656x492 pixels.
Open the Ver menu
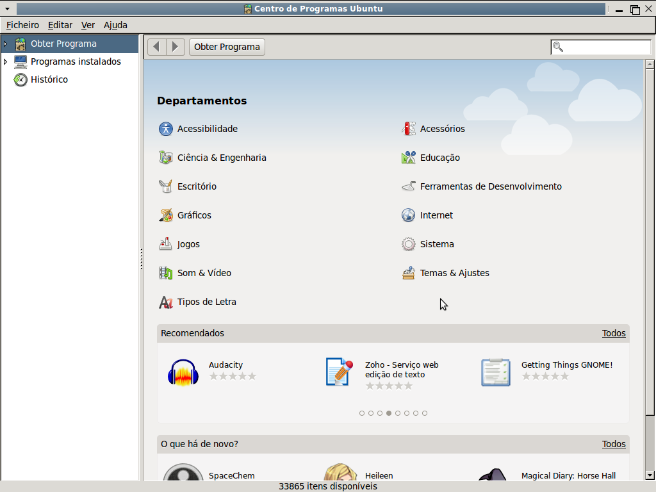point(88,25)
